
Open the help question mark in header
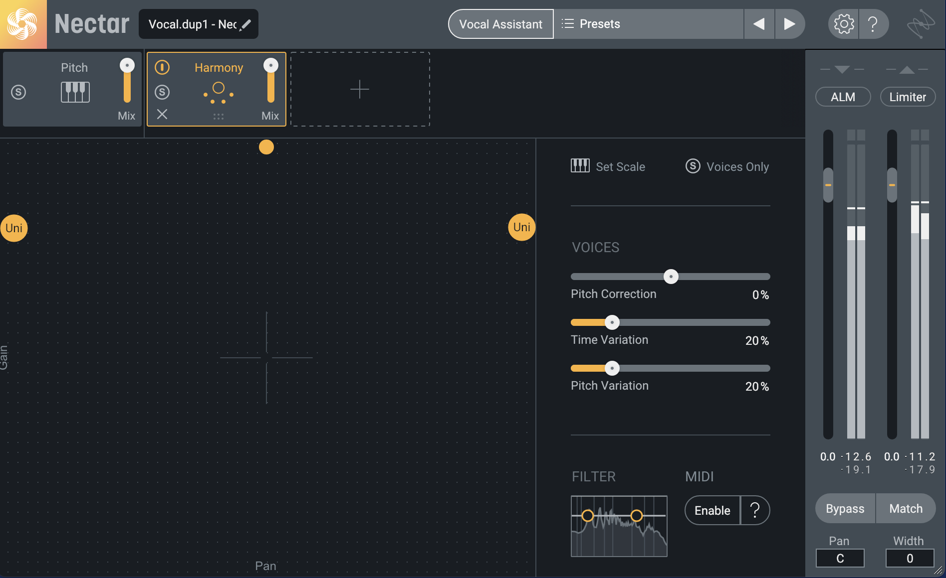coord(873,24)
